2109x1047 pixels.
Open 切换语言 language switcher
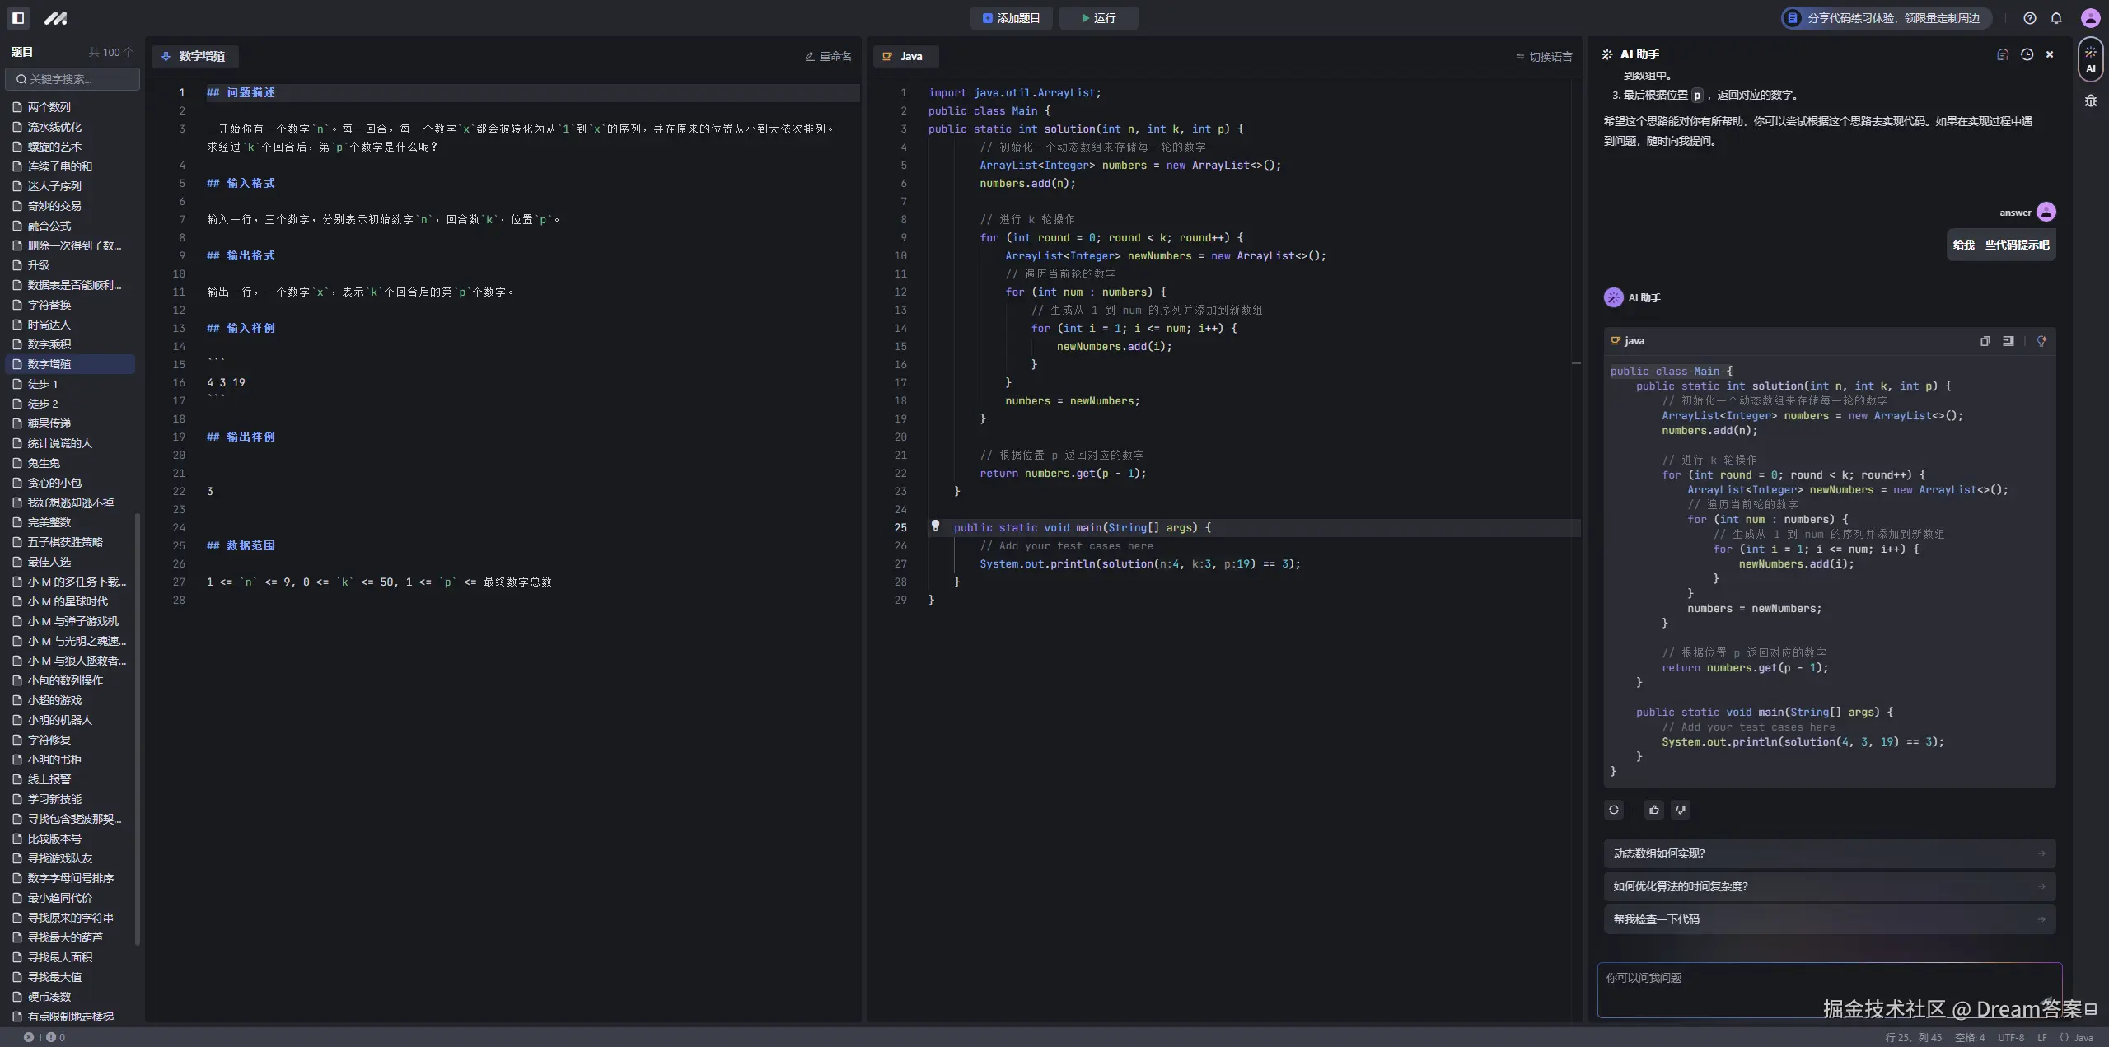1544,57
